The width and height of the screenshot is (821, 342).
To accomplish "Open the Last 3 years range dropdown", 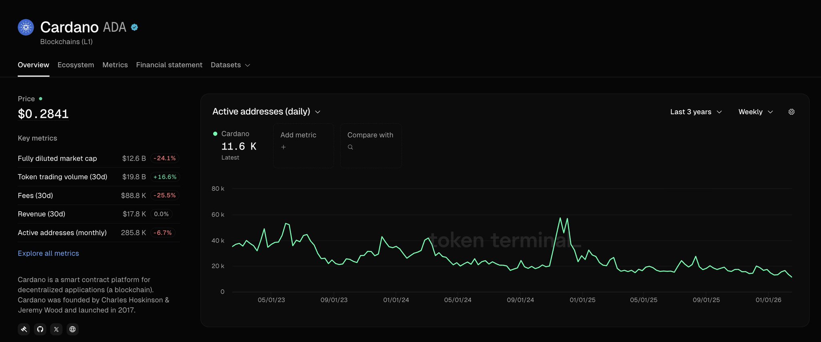I will (x=696, y=112).
